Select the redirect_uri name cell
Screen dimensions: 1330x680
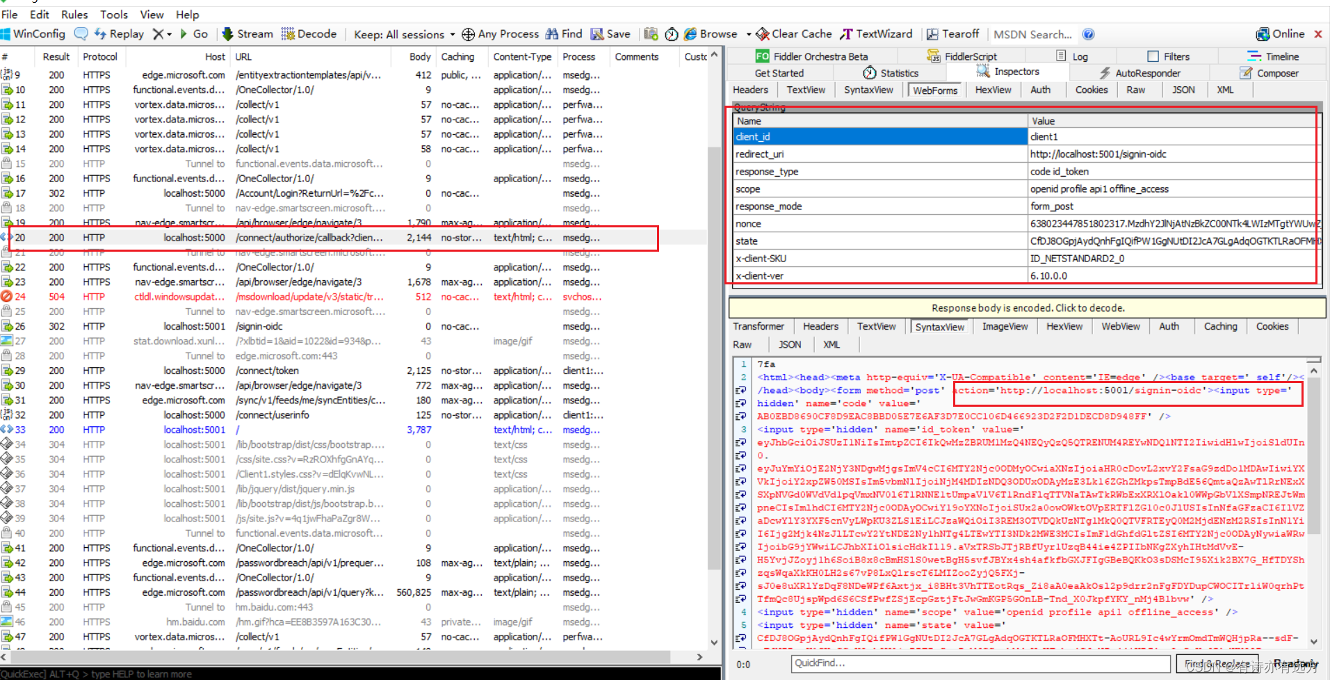880,154
